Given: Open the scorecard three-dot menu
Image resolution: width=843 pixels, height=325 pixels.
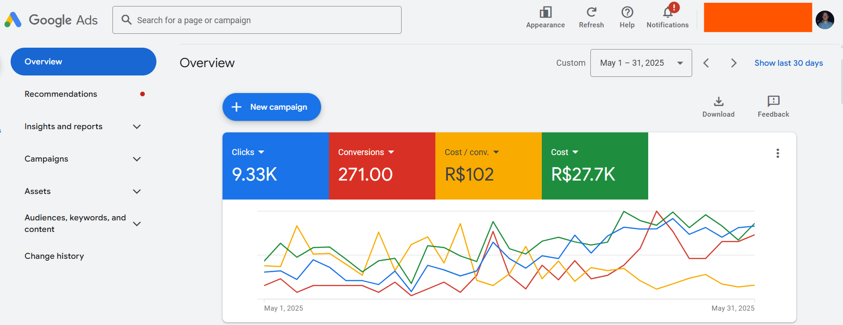Looking at the screenshot, I should click(x=777, y=153).
